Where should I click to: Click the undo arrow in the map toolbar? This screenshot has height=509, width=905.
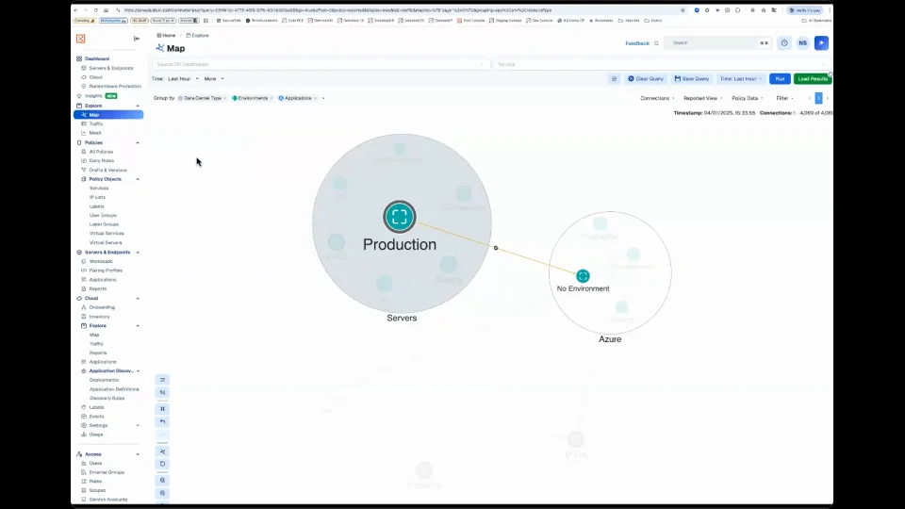163,422
